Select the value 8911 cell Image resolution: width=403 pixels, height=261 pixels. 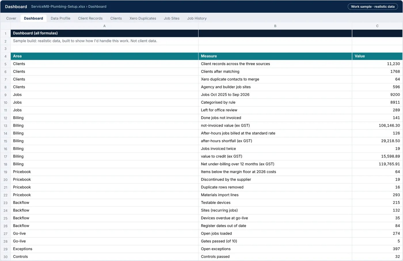377,103
